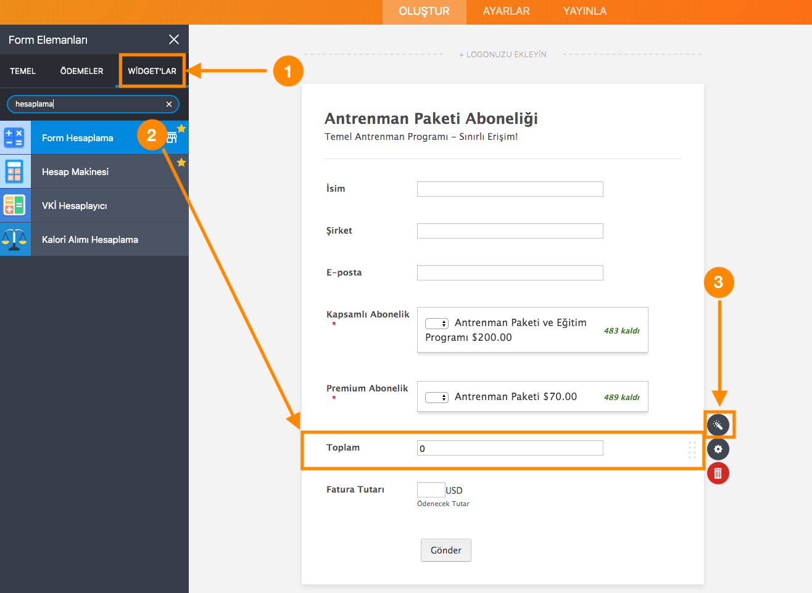Switch to the WİDGET'LAR tab
This screenshot has width=812, height=593.
pos(152,71)
